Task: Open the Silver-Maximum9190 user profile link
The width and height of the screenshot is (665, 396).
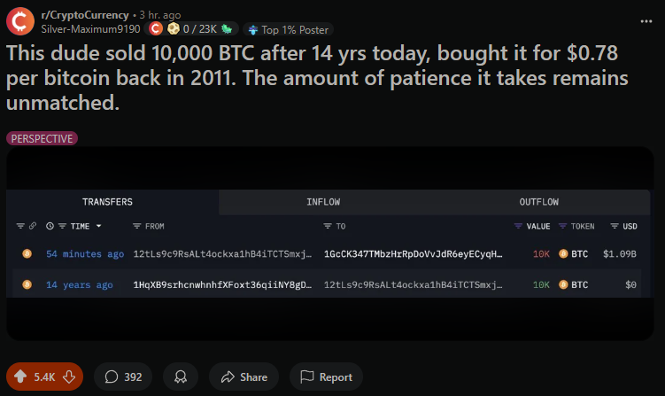Action: click(x=90, y=29)
